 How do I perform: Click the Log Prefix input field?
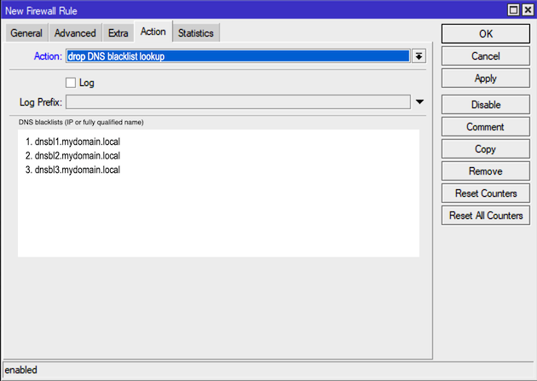tap(238, 101)
